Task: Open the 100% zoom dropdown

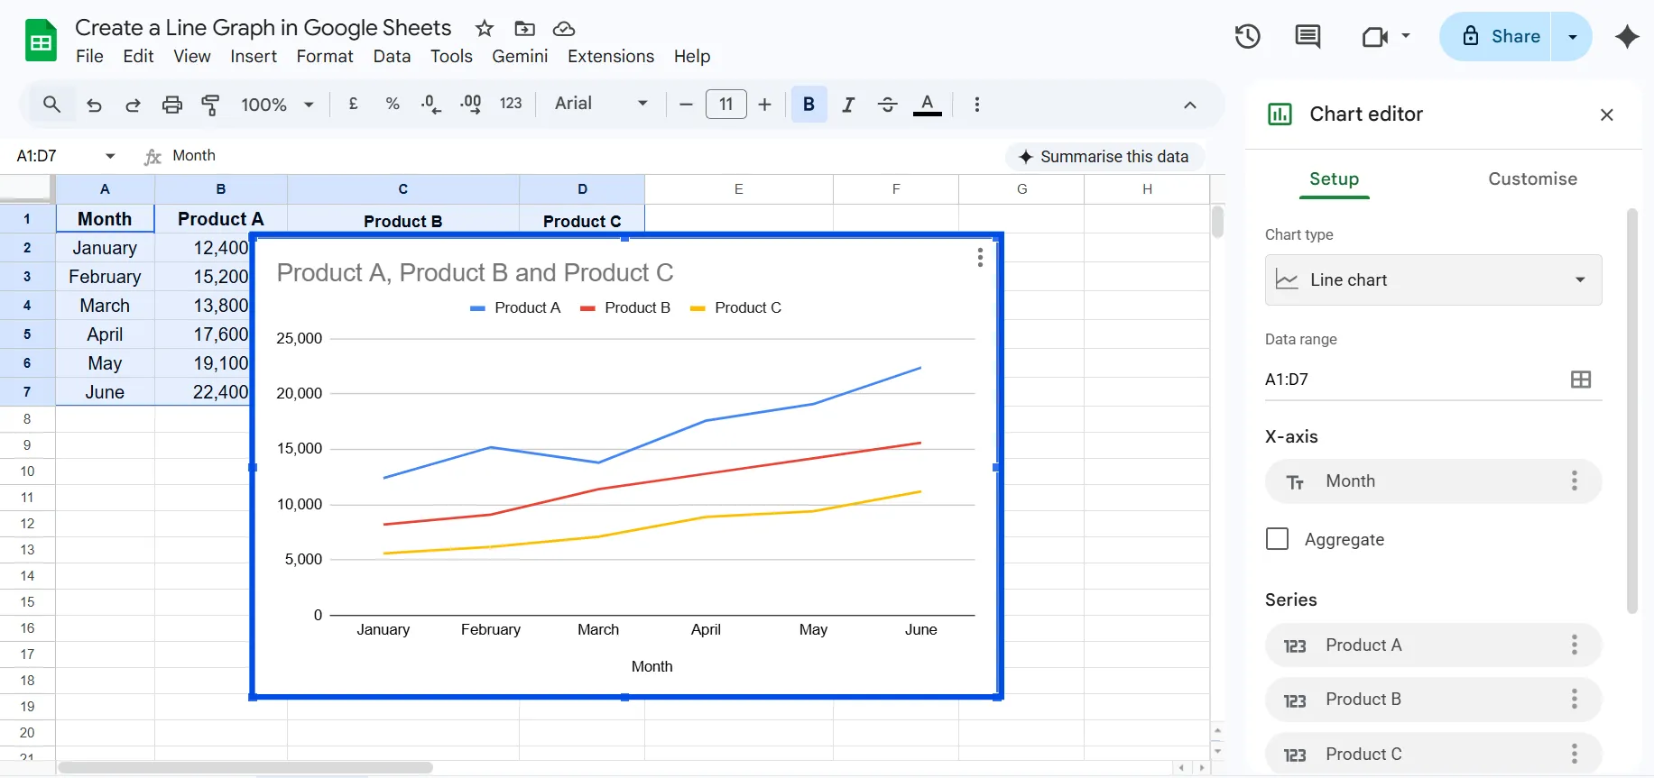Action: (x=277, y=105)
